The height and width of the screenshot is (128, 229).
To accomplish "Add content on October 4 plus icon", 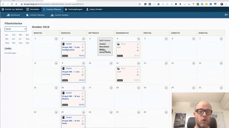I will coord(138,39).
